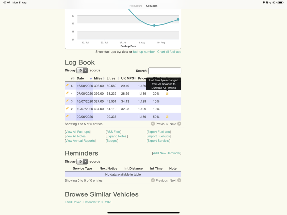Select UK MPG value 34.13
This screenshot has width=287, height=215.
(x=125, y=101)
